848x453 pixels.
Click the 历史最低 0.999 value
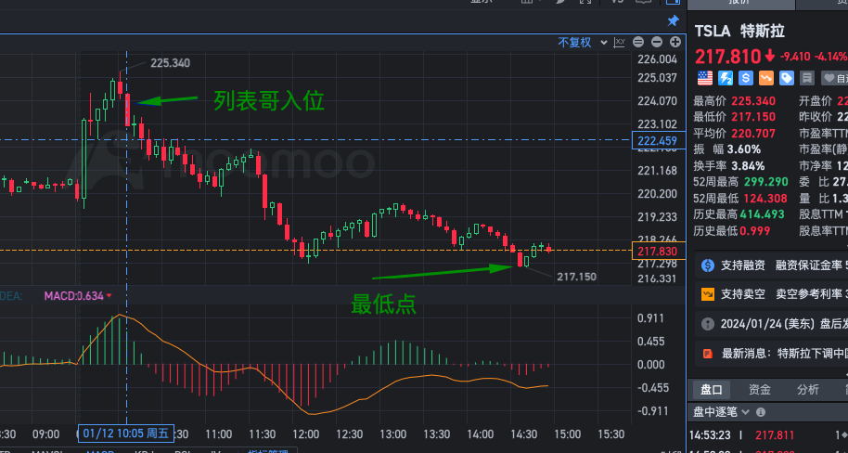click(x=756, y=231)
